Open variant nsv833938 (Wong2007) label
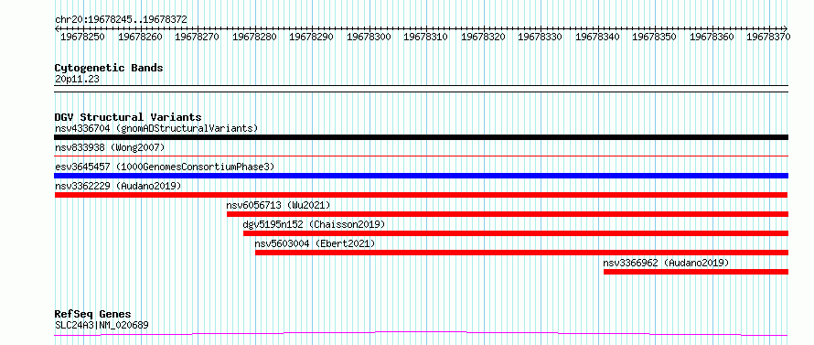814x345 pixels. tap(110, 147)
